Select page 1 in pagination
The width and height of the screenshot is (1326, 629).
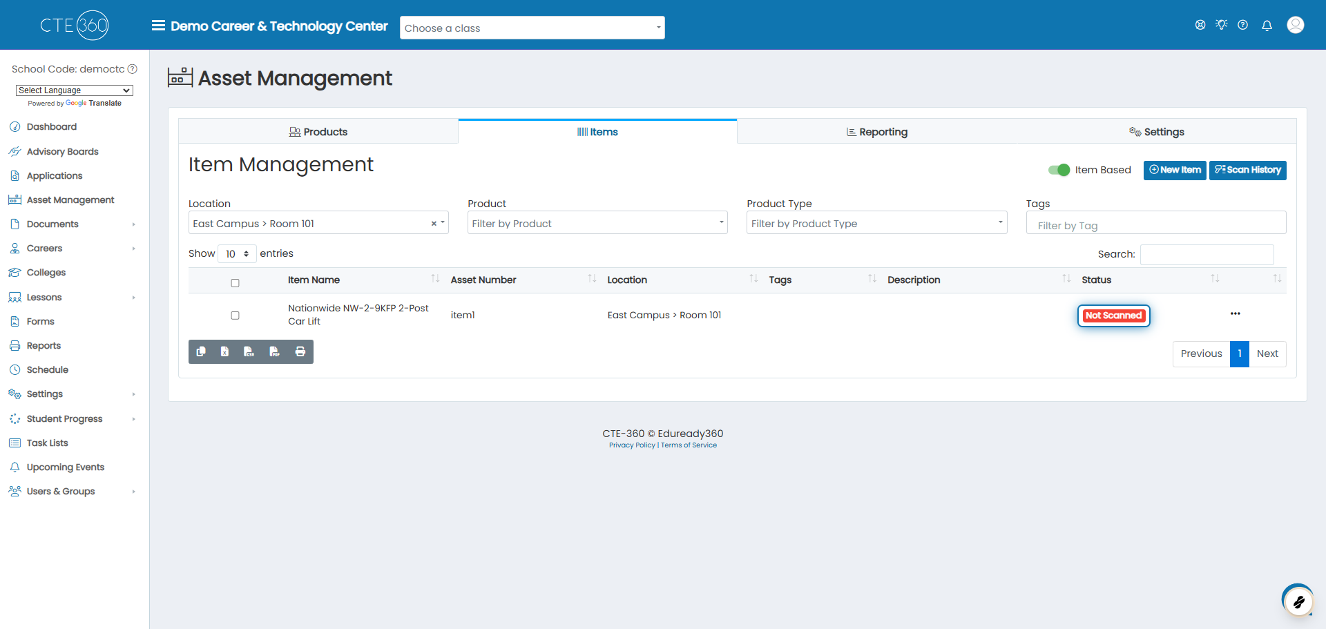point(1240,354)
